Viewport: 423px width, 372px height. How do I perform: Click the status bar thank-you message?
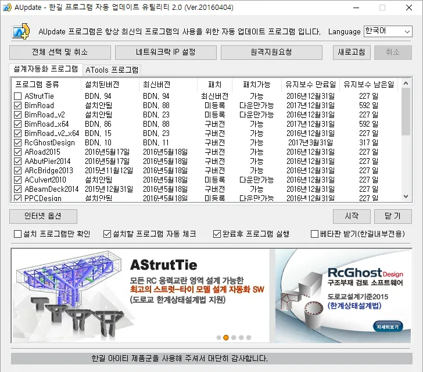click(x=180, y=359)
